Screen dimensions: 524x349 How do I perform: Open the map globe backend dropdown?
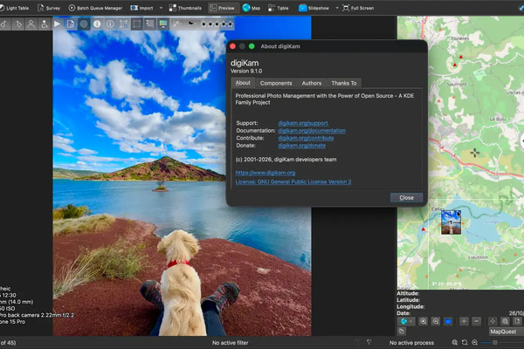point(406,321)
